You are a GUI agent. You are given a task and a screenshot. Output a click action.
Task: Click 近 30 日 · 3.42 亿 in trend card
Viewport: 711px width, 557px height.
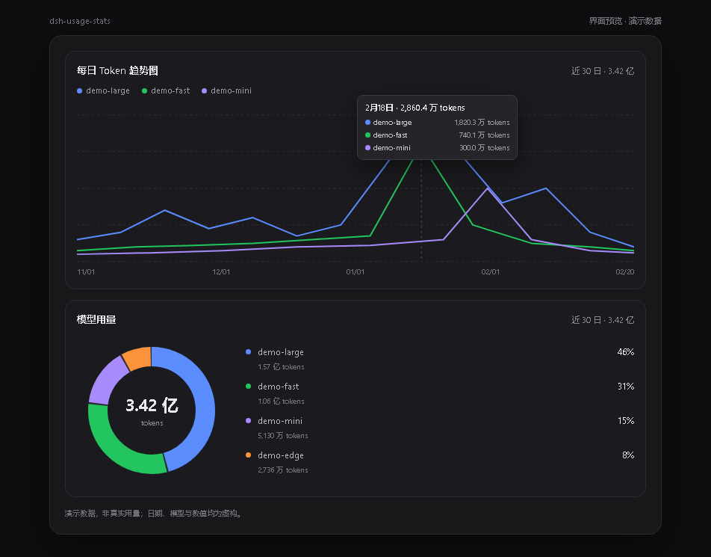[603, 71]
